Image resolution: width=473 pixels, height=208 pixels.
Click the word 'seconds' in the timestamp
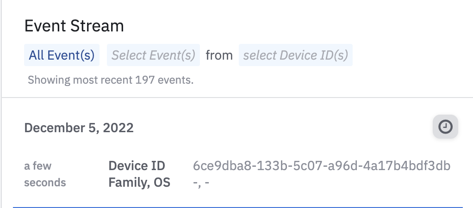45,183
